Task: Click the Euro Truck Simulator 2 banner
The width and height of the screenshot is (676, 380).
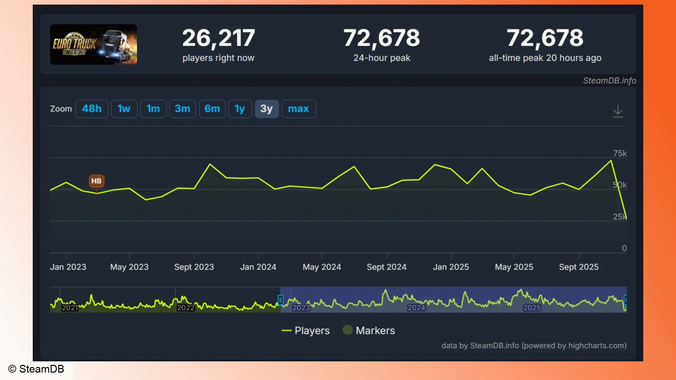Action: [x=93, y=44]
